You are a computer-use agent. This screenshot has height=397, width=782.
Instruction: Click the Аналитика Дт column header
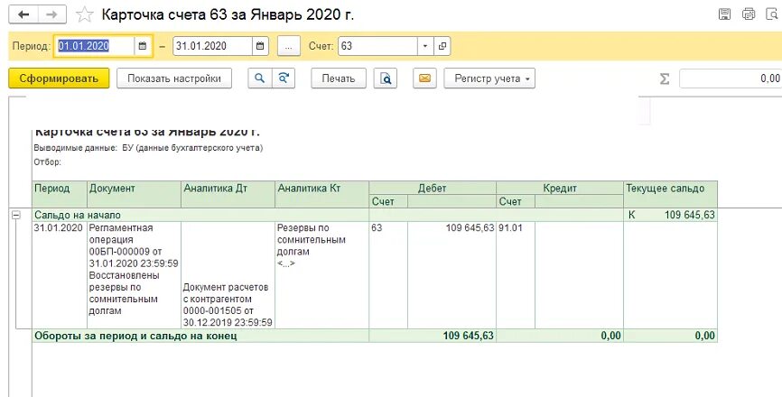[x=228, y=194]
